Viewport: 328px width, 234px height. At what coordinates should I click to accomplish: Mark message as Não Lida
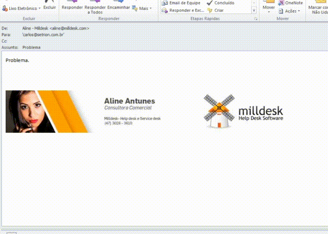[318, 7]
